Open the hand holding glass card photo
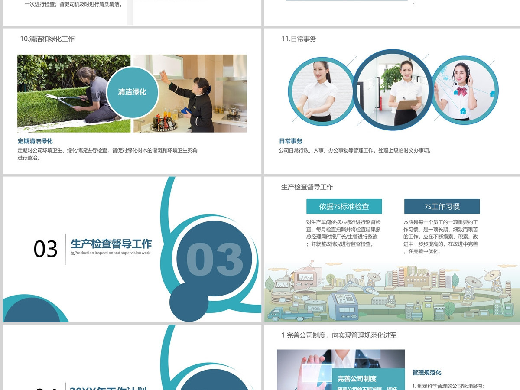520x390 pixels. pyautogui.click(x=341, y=370)
